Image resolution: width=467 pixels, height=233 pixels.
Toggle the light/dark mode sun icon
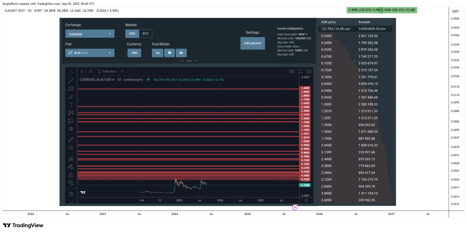click(169, 53)
